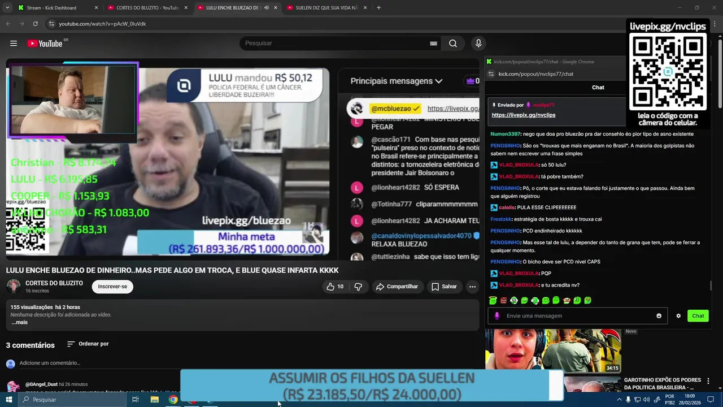The height and width of the screenshot is (407, 723).
Task: Click the '3 comentários' heading
Action: [x=31, y=345]
